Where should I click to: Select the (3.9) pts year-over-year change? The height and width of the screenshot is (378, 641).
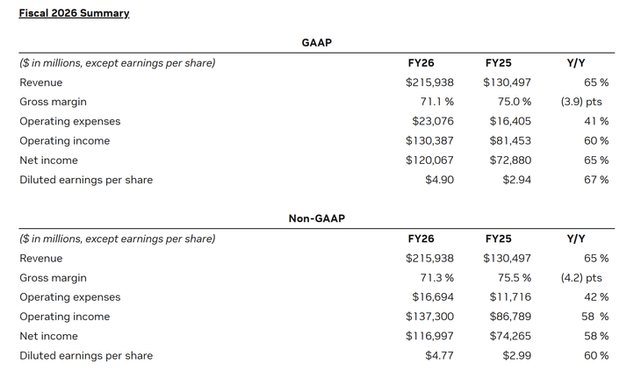pyautogui.click(x=581, y=102)
